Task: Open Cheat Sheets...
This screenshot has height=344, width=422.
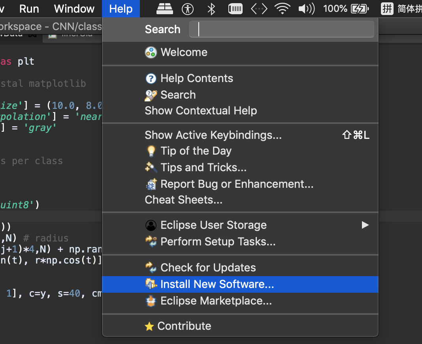Action: coord(240,200)
